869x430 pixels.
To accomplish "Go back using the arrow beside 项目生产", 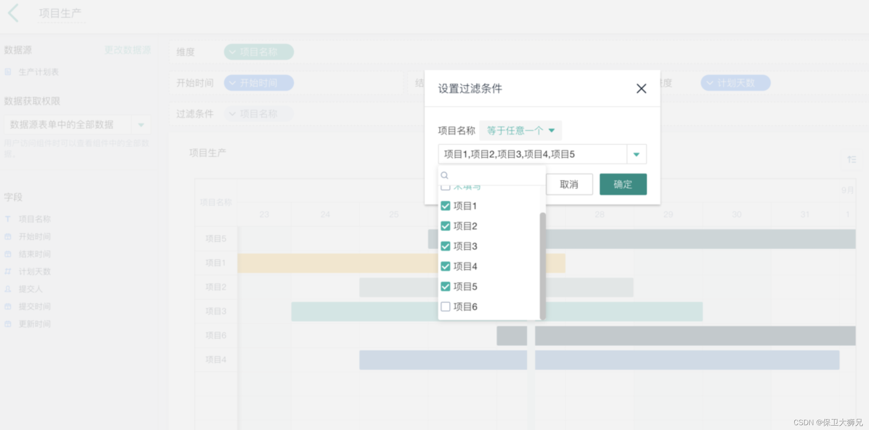I will (13, 13).
